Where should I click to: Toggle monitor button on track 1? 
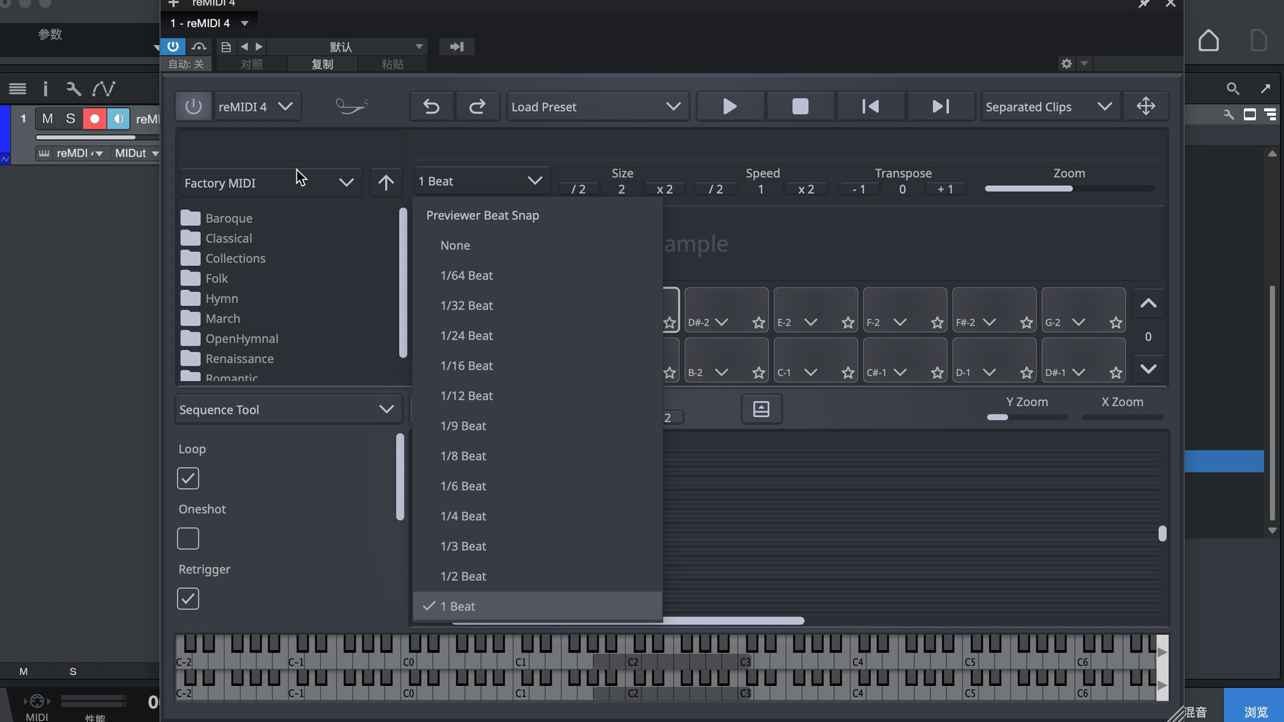(118, 118)
